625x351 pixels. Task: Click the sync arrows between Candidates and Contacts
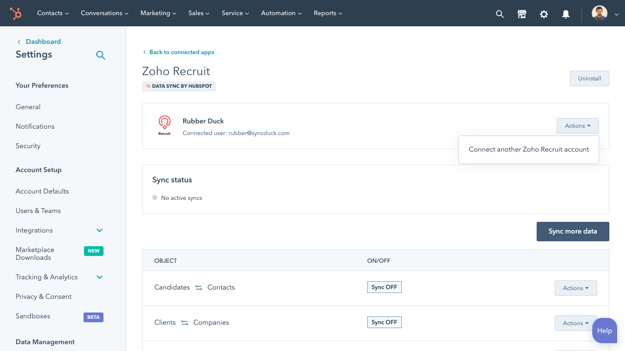pos(198,288)
